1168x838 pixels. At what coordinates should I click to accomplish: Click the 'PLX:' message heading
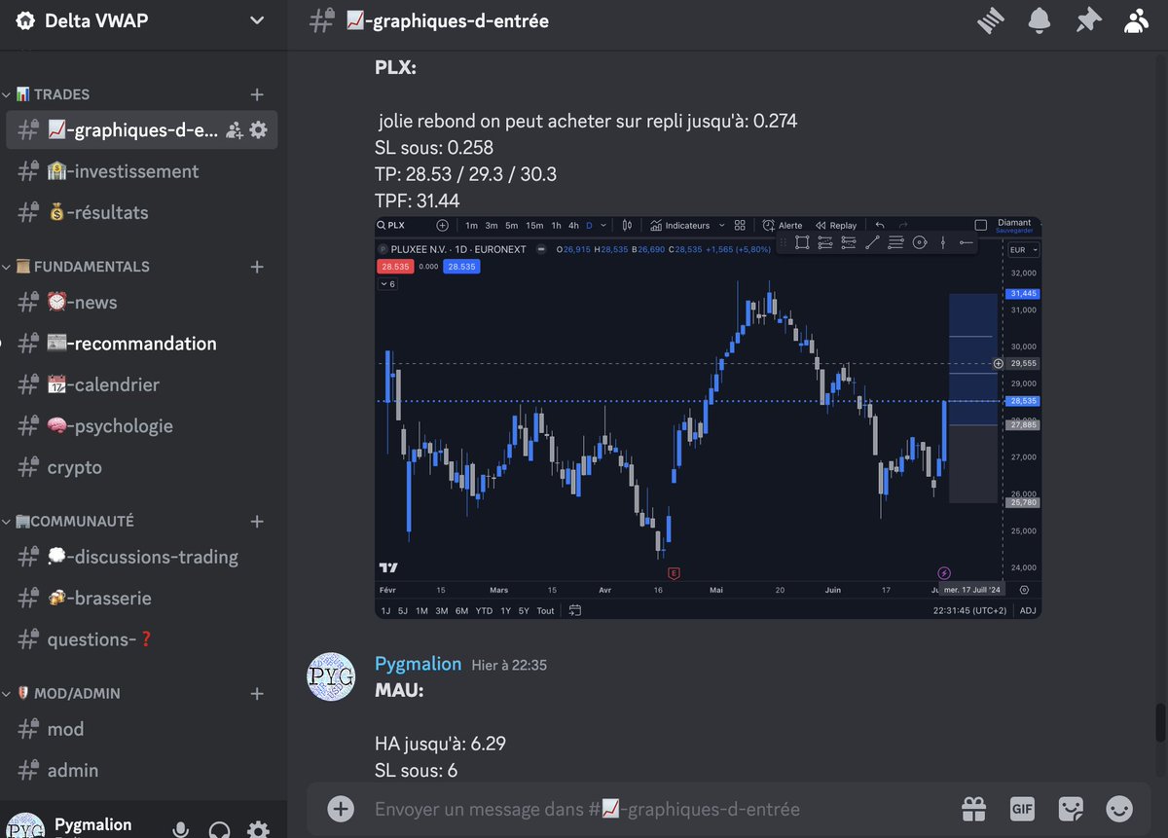(396, 67)
